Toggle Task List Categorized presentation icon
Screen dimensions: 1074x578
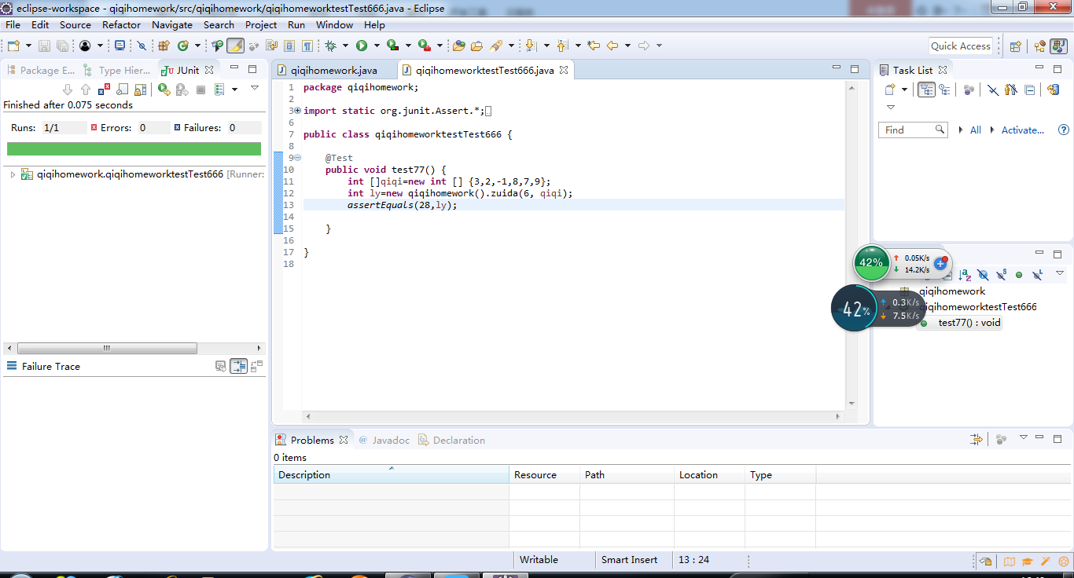926,90
